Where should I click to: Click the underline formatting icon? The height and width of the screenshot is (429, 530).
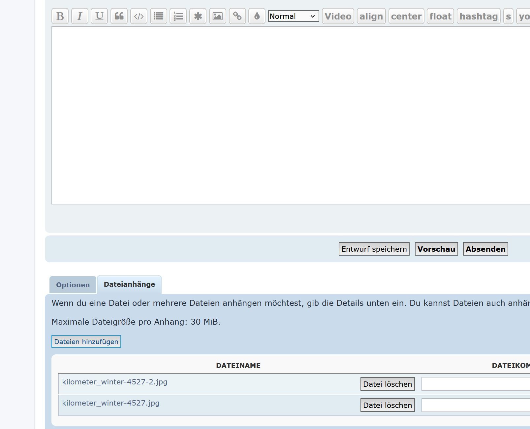[99, 16]
